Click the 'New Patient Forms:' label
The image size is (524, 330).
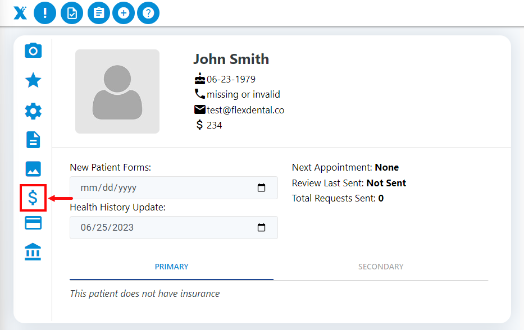tap(110, 167)
